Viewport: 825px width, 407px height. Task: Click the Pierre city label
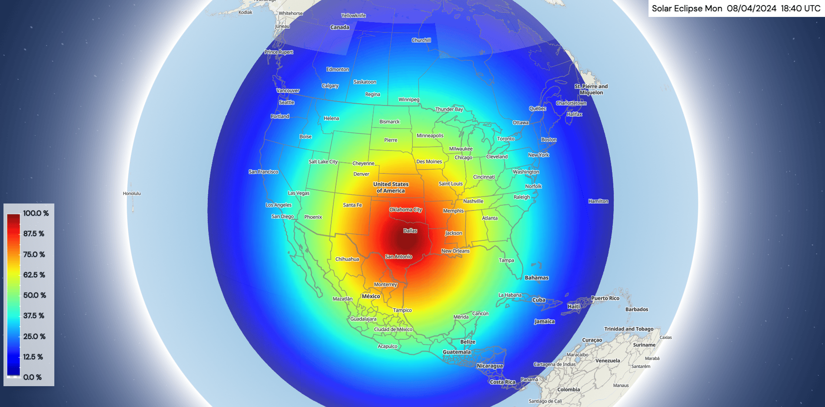coord(391,140)
